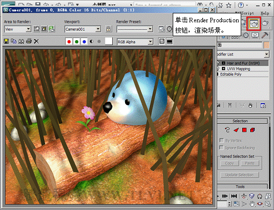Toggle the monochrome display button
The height and width of the screenshot is (210, 274).
99,42
